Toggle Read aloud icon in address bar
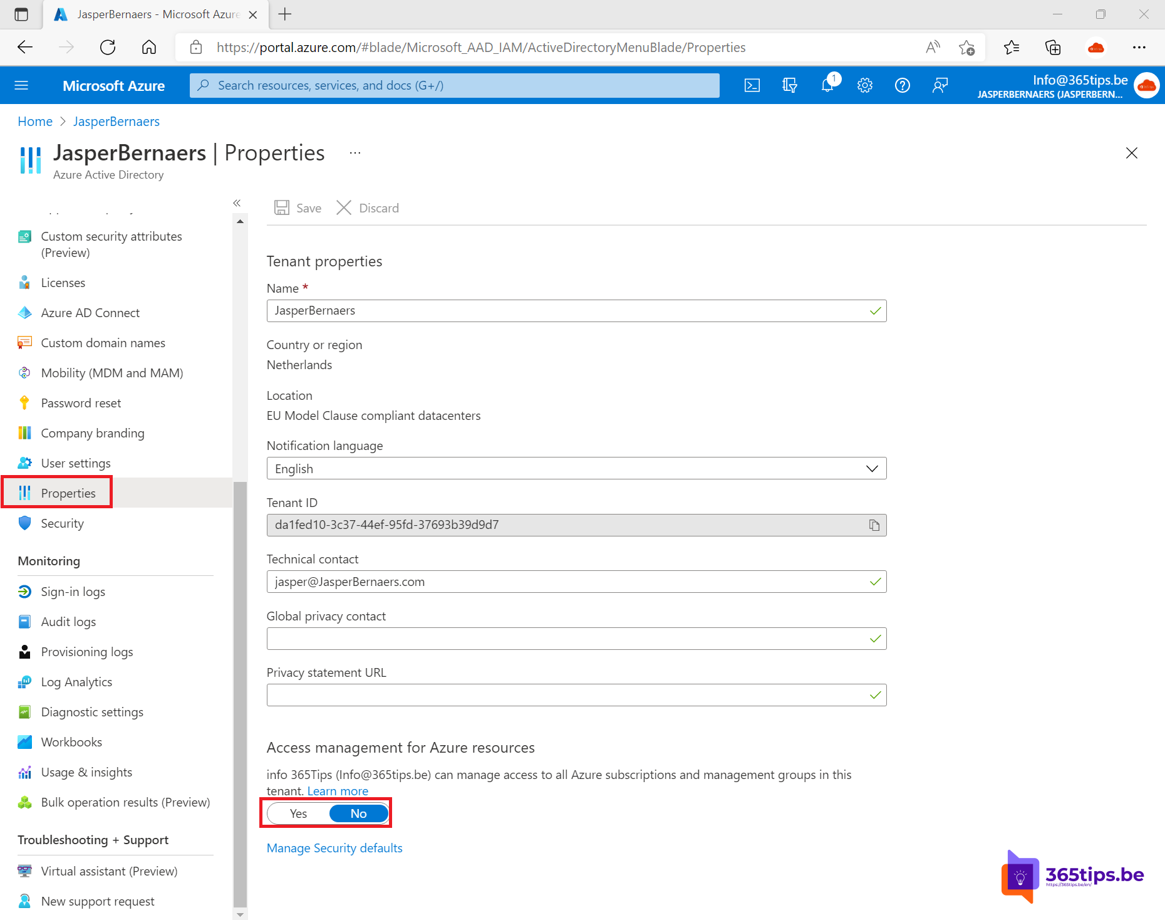1165x920 pixels. click(x=933, y=48)
